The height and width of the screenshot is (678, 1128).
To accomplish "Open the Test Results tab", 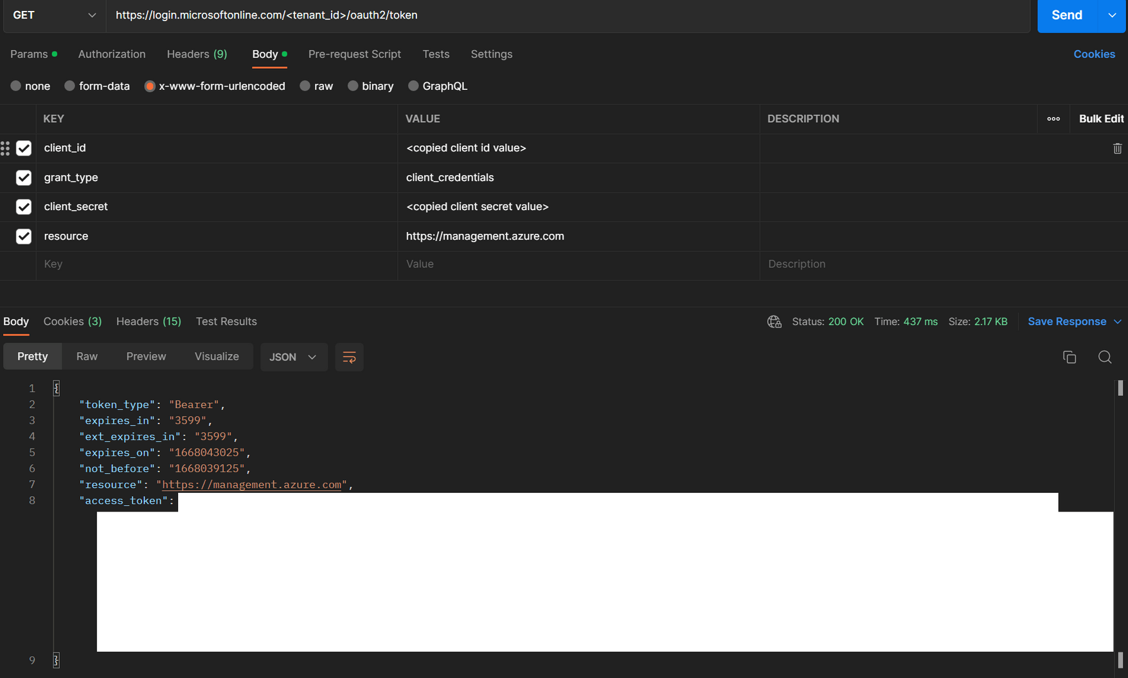I will tap(226, 321).
